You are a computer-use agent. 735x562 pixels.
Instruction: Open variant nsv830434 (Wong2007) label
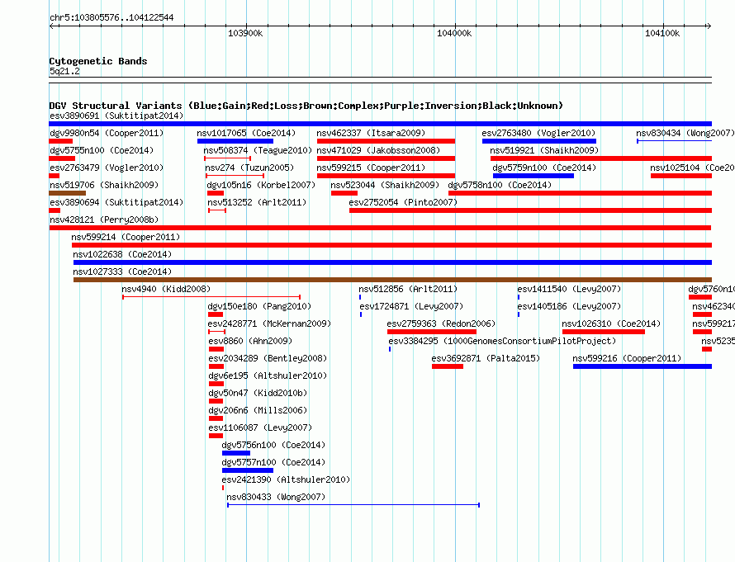click(685, 133)
